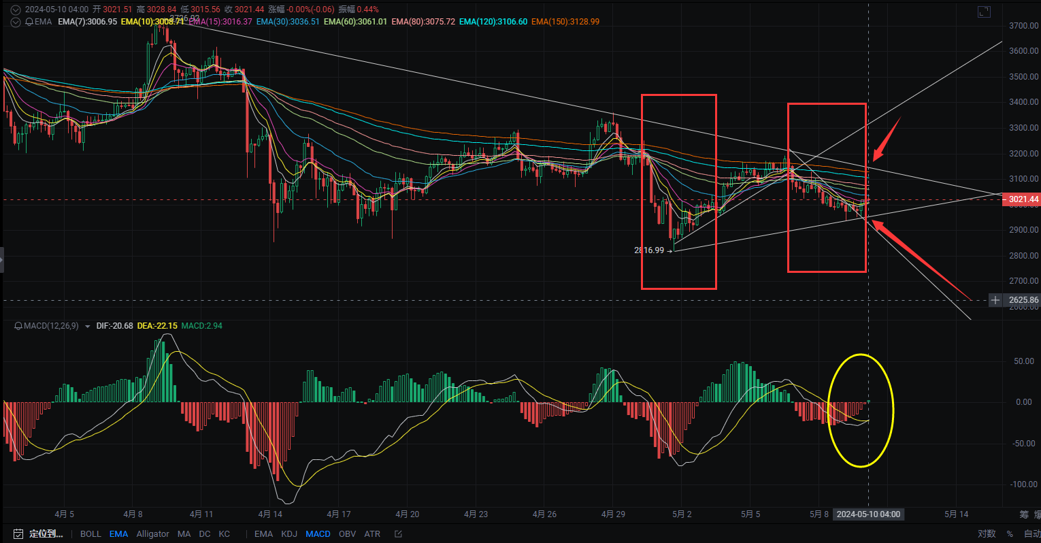
Task: Enter fullscreen via the top-right expand icon
Action: tap(985, 11)
